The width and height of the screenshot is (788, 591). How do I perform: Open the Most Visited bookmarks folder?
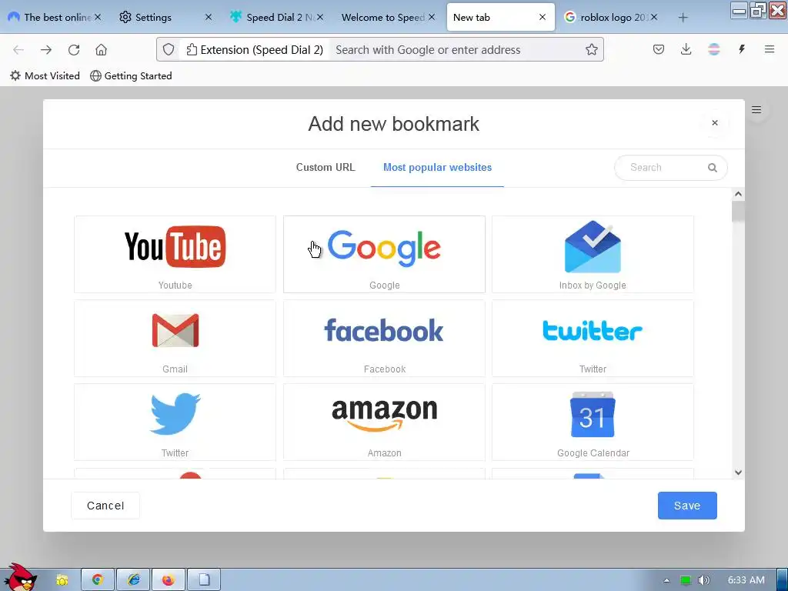45,76
